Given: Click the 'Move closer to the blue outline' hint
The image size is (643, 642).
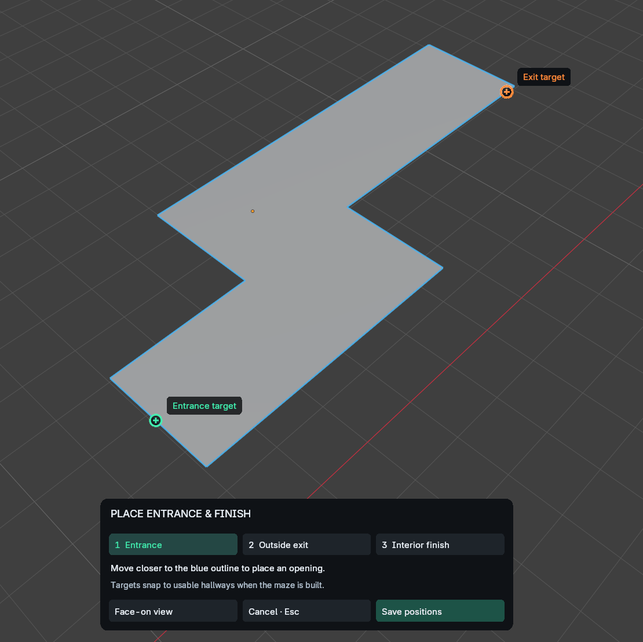Looking at the screenshot, I should pos(217,568).
